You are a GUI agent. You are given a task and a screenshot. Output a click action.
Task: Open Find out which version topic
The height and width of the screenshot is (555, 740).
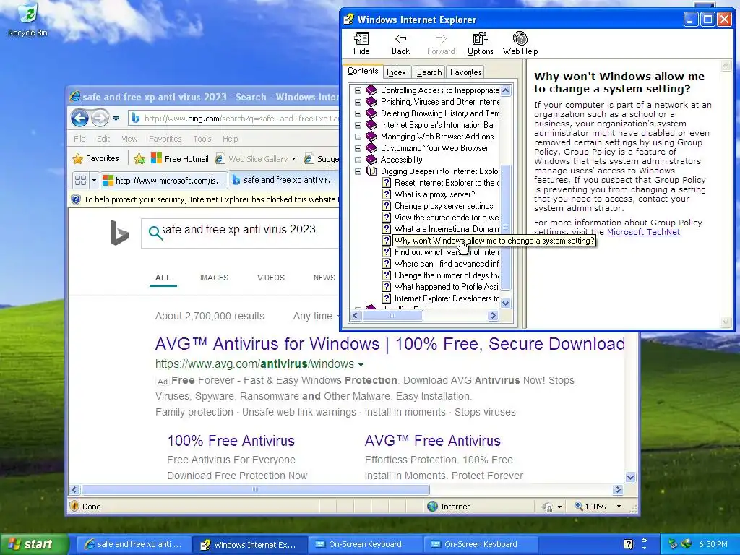(447, 252)
